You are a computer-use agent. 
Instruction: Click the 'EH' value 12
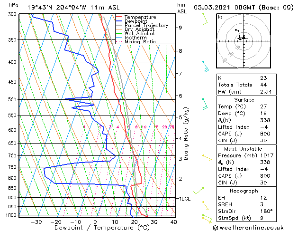(263, 198)
